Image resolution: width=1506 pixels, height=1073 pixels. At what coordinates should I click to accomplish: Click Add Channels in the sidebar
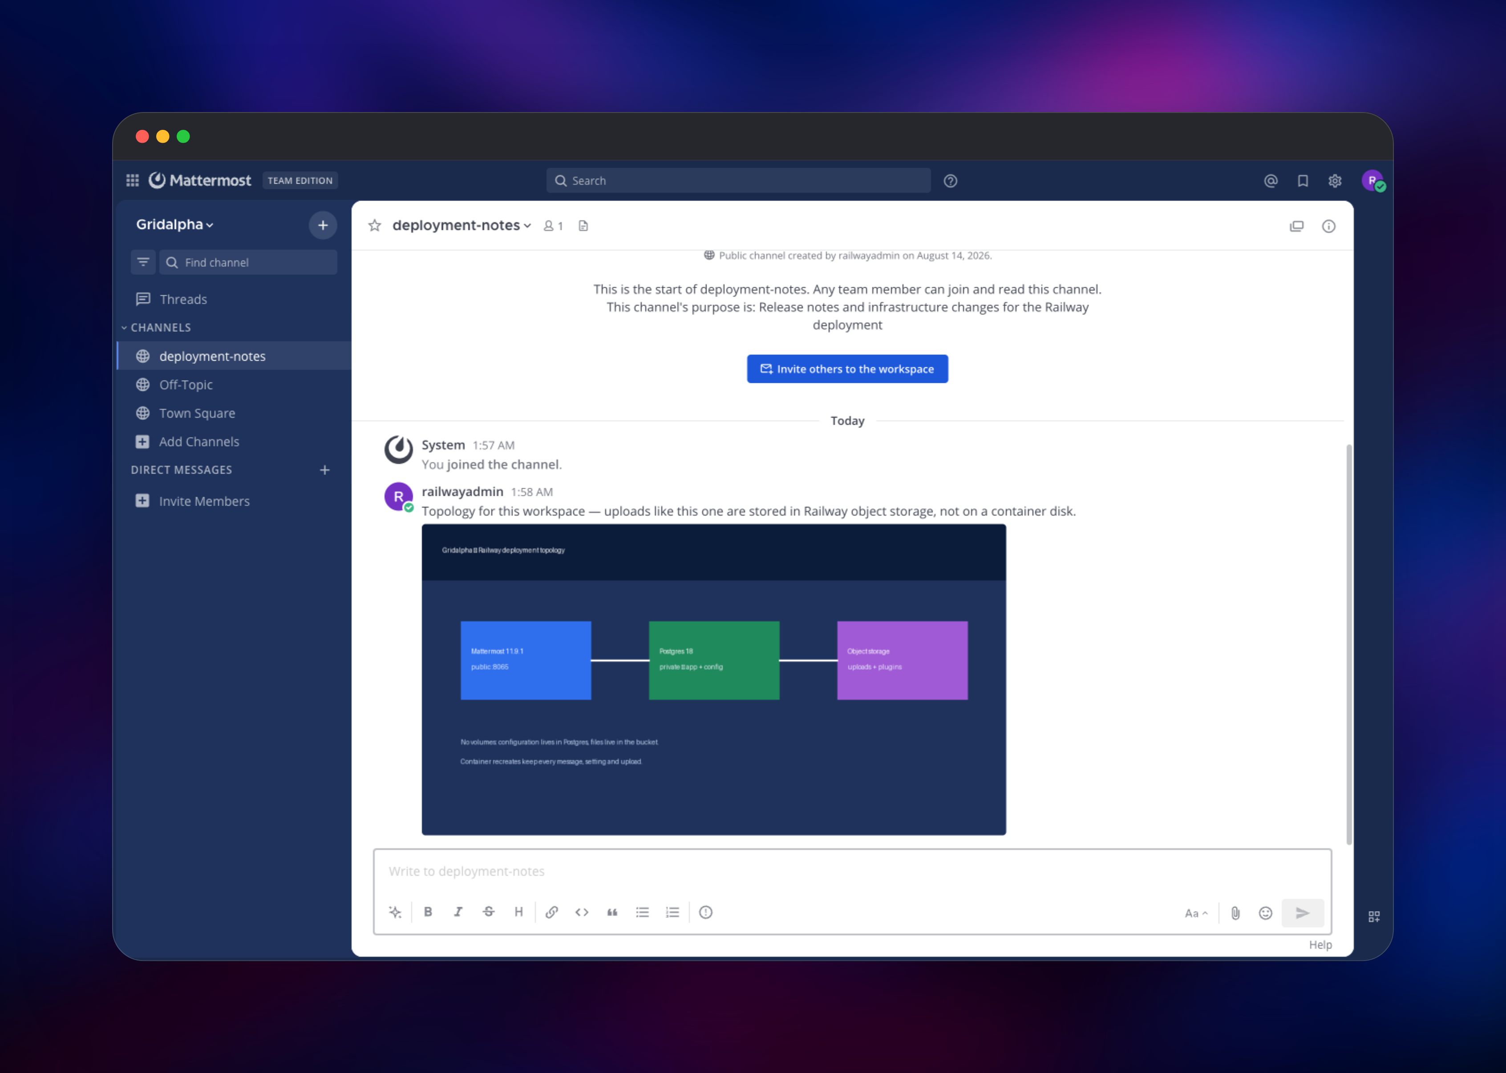pos(234,442)
